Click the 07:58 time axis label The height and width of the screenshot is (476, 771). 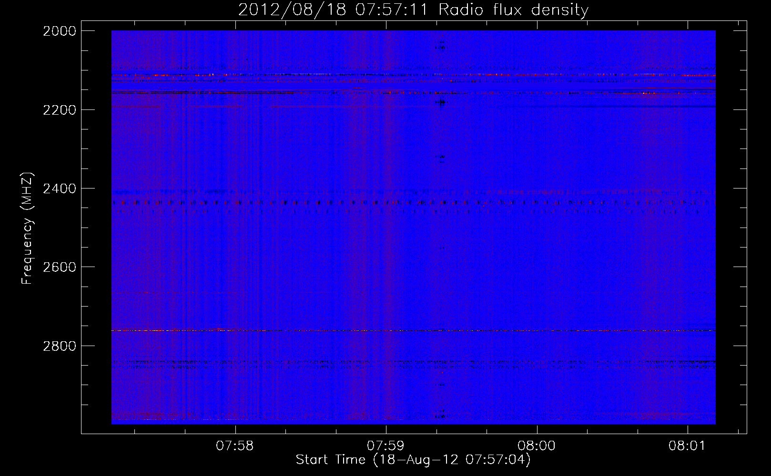(x=235, y=446)
